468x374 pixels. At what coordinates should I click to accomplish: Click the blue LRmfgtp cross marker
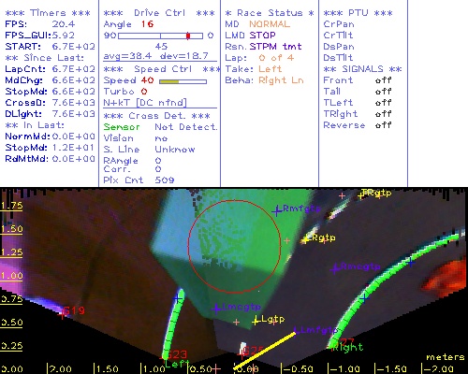276,211
